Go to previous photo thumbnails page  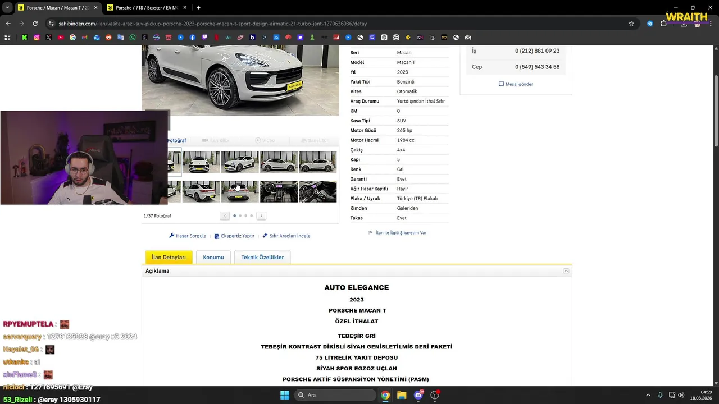(225, 216)
